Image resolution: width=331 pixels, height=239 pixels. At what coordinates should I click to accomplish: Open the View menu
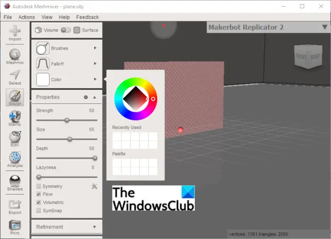[47, 17]
